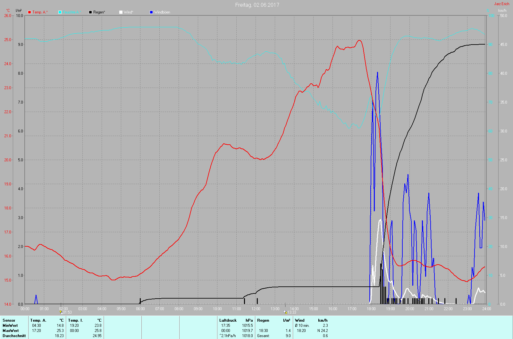
Task: Click the wind max time 18:20
Action: [301, 331]
